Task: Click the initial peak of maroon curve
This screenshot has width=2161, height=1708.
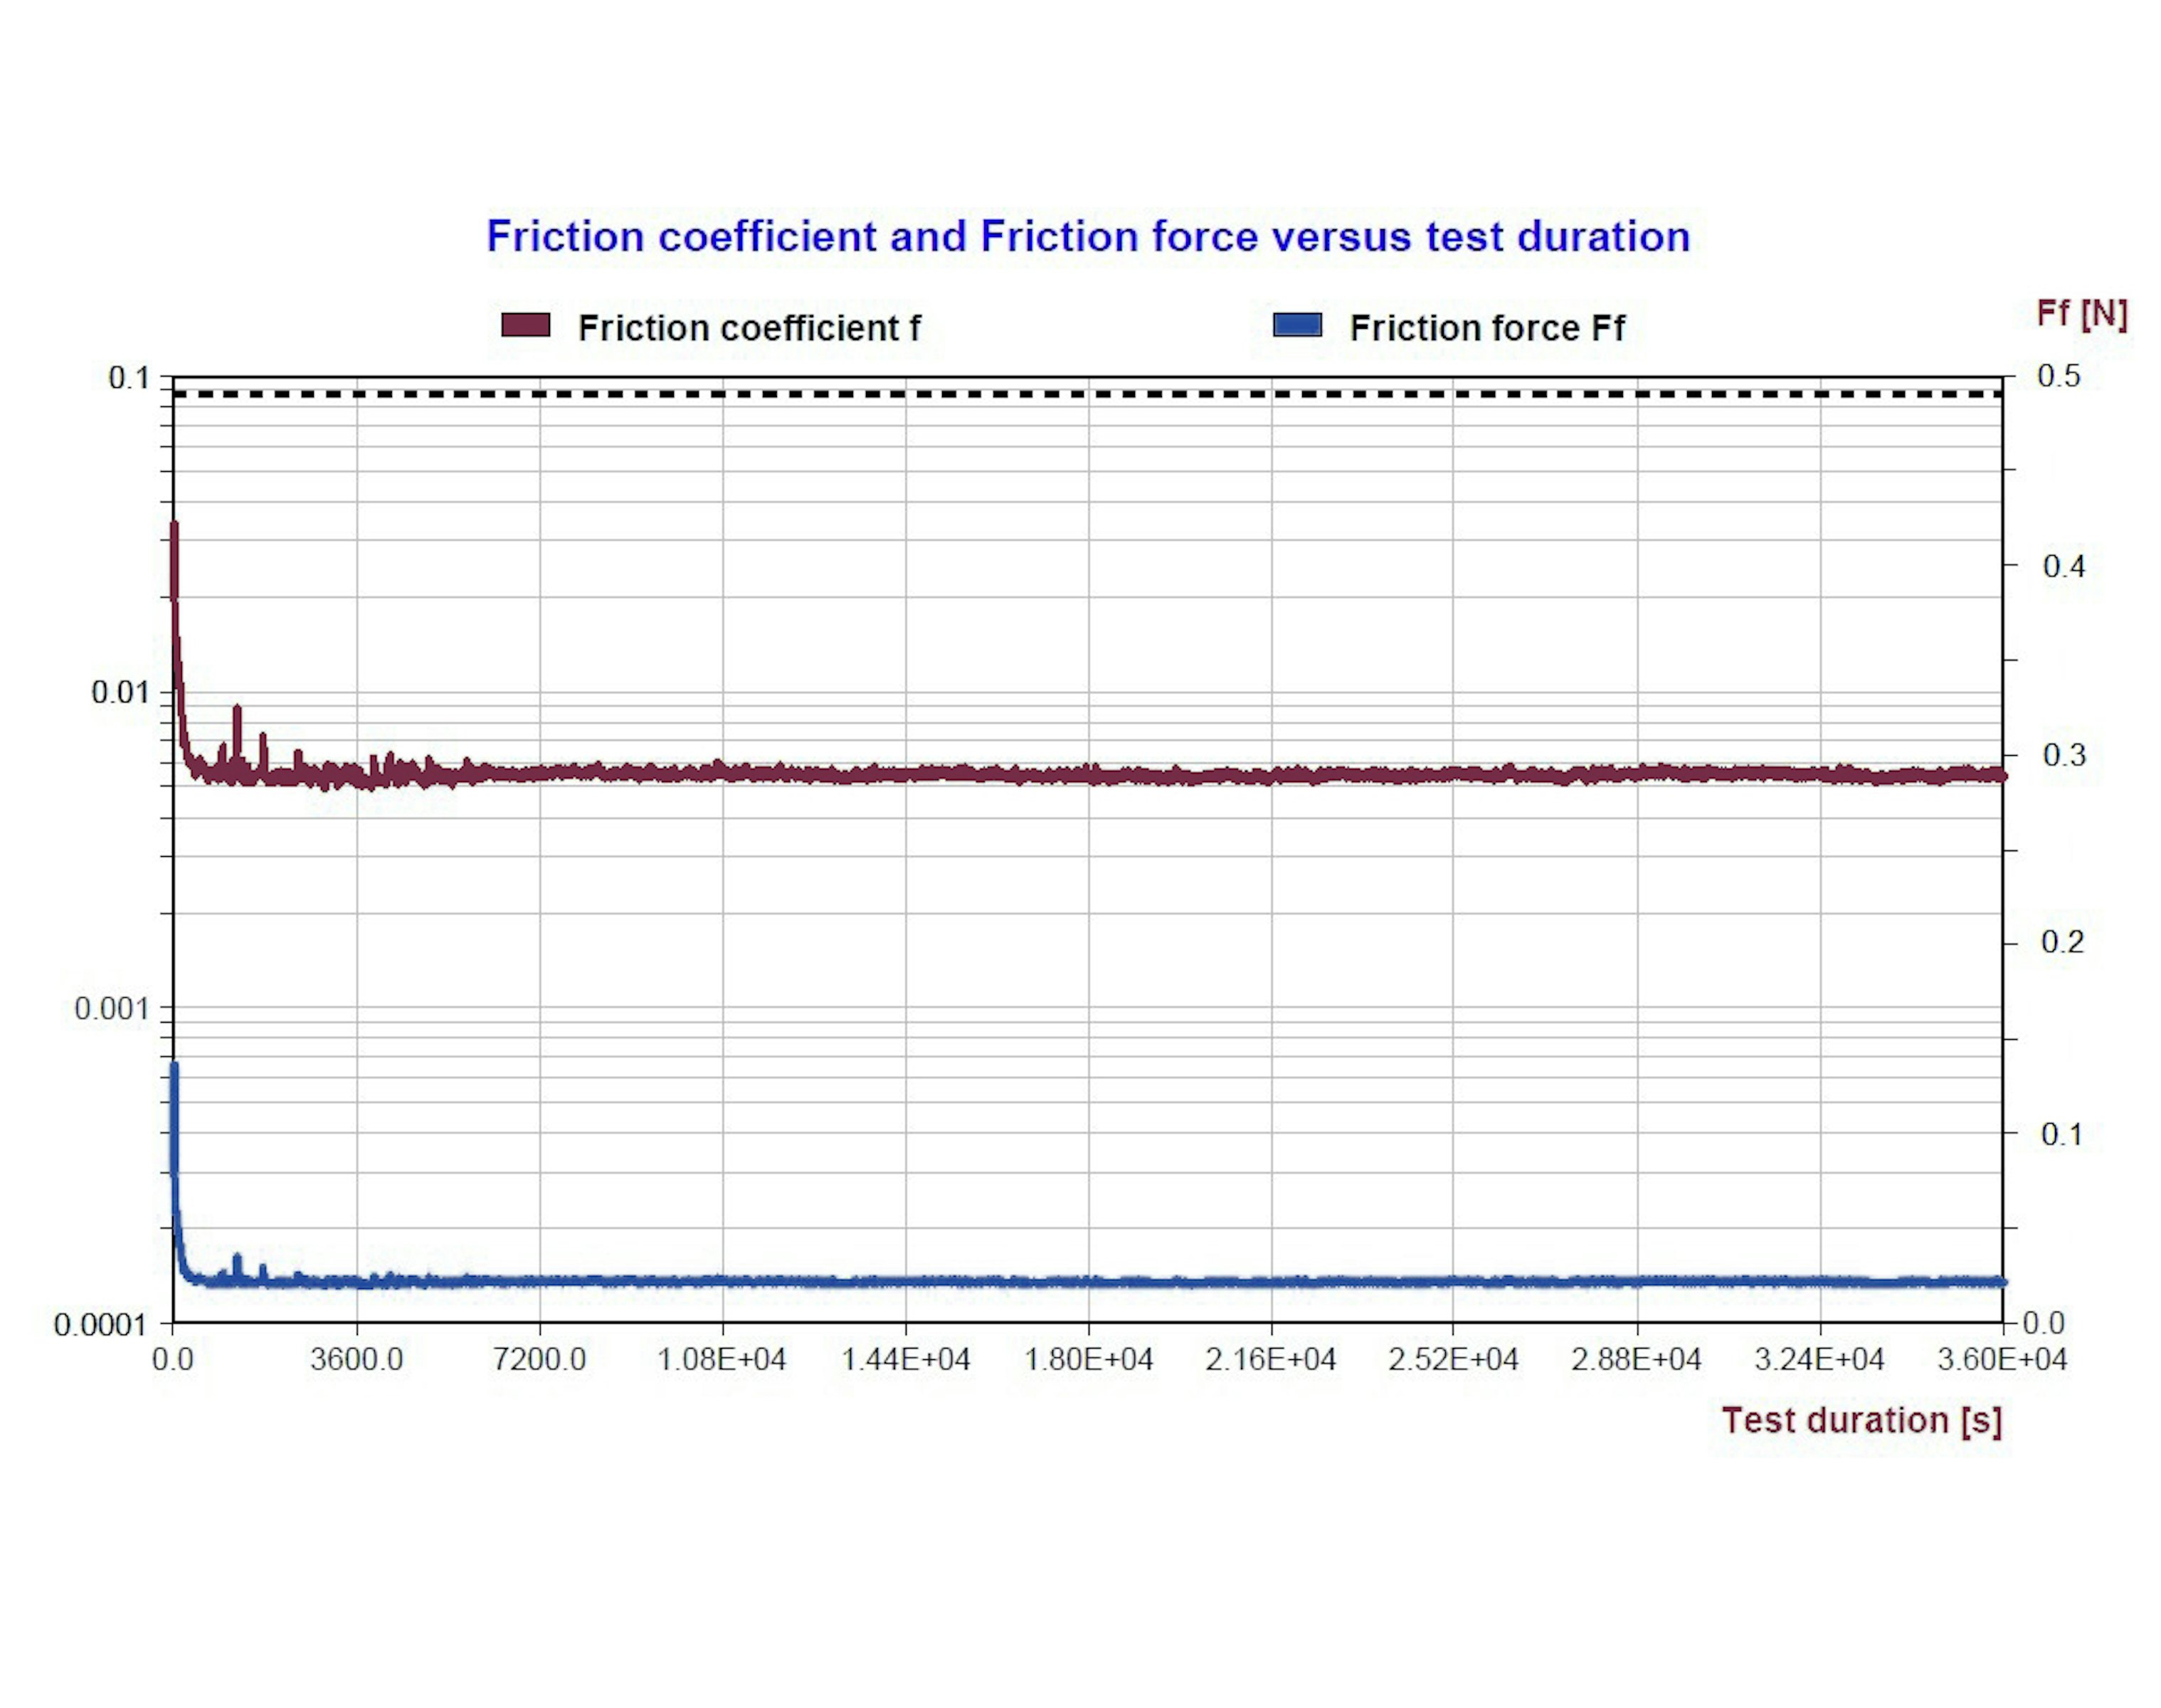Action: pyautogui.click(x=174, y=530)
